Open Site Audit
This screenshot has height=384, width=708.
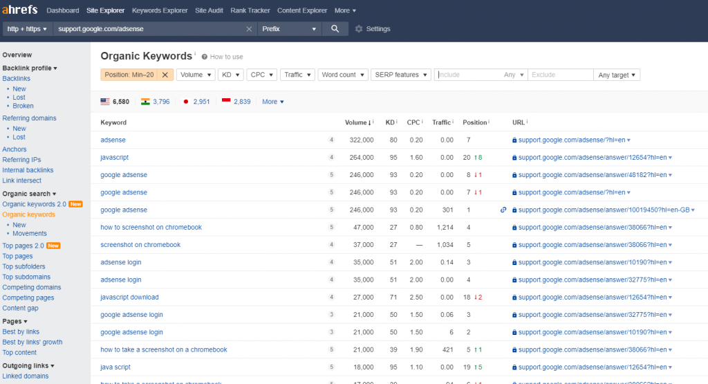click(209, 10)
